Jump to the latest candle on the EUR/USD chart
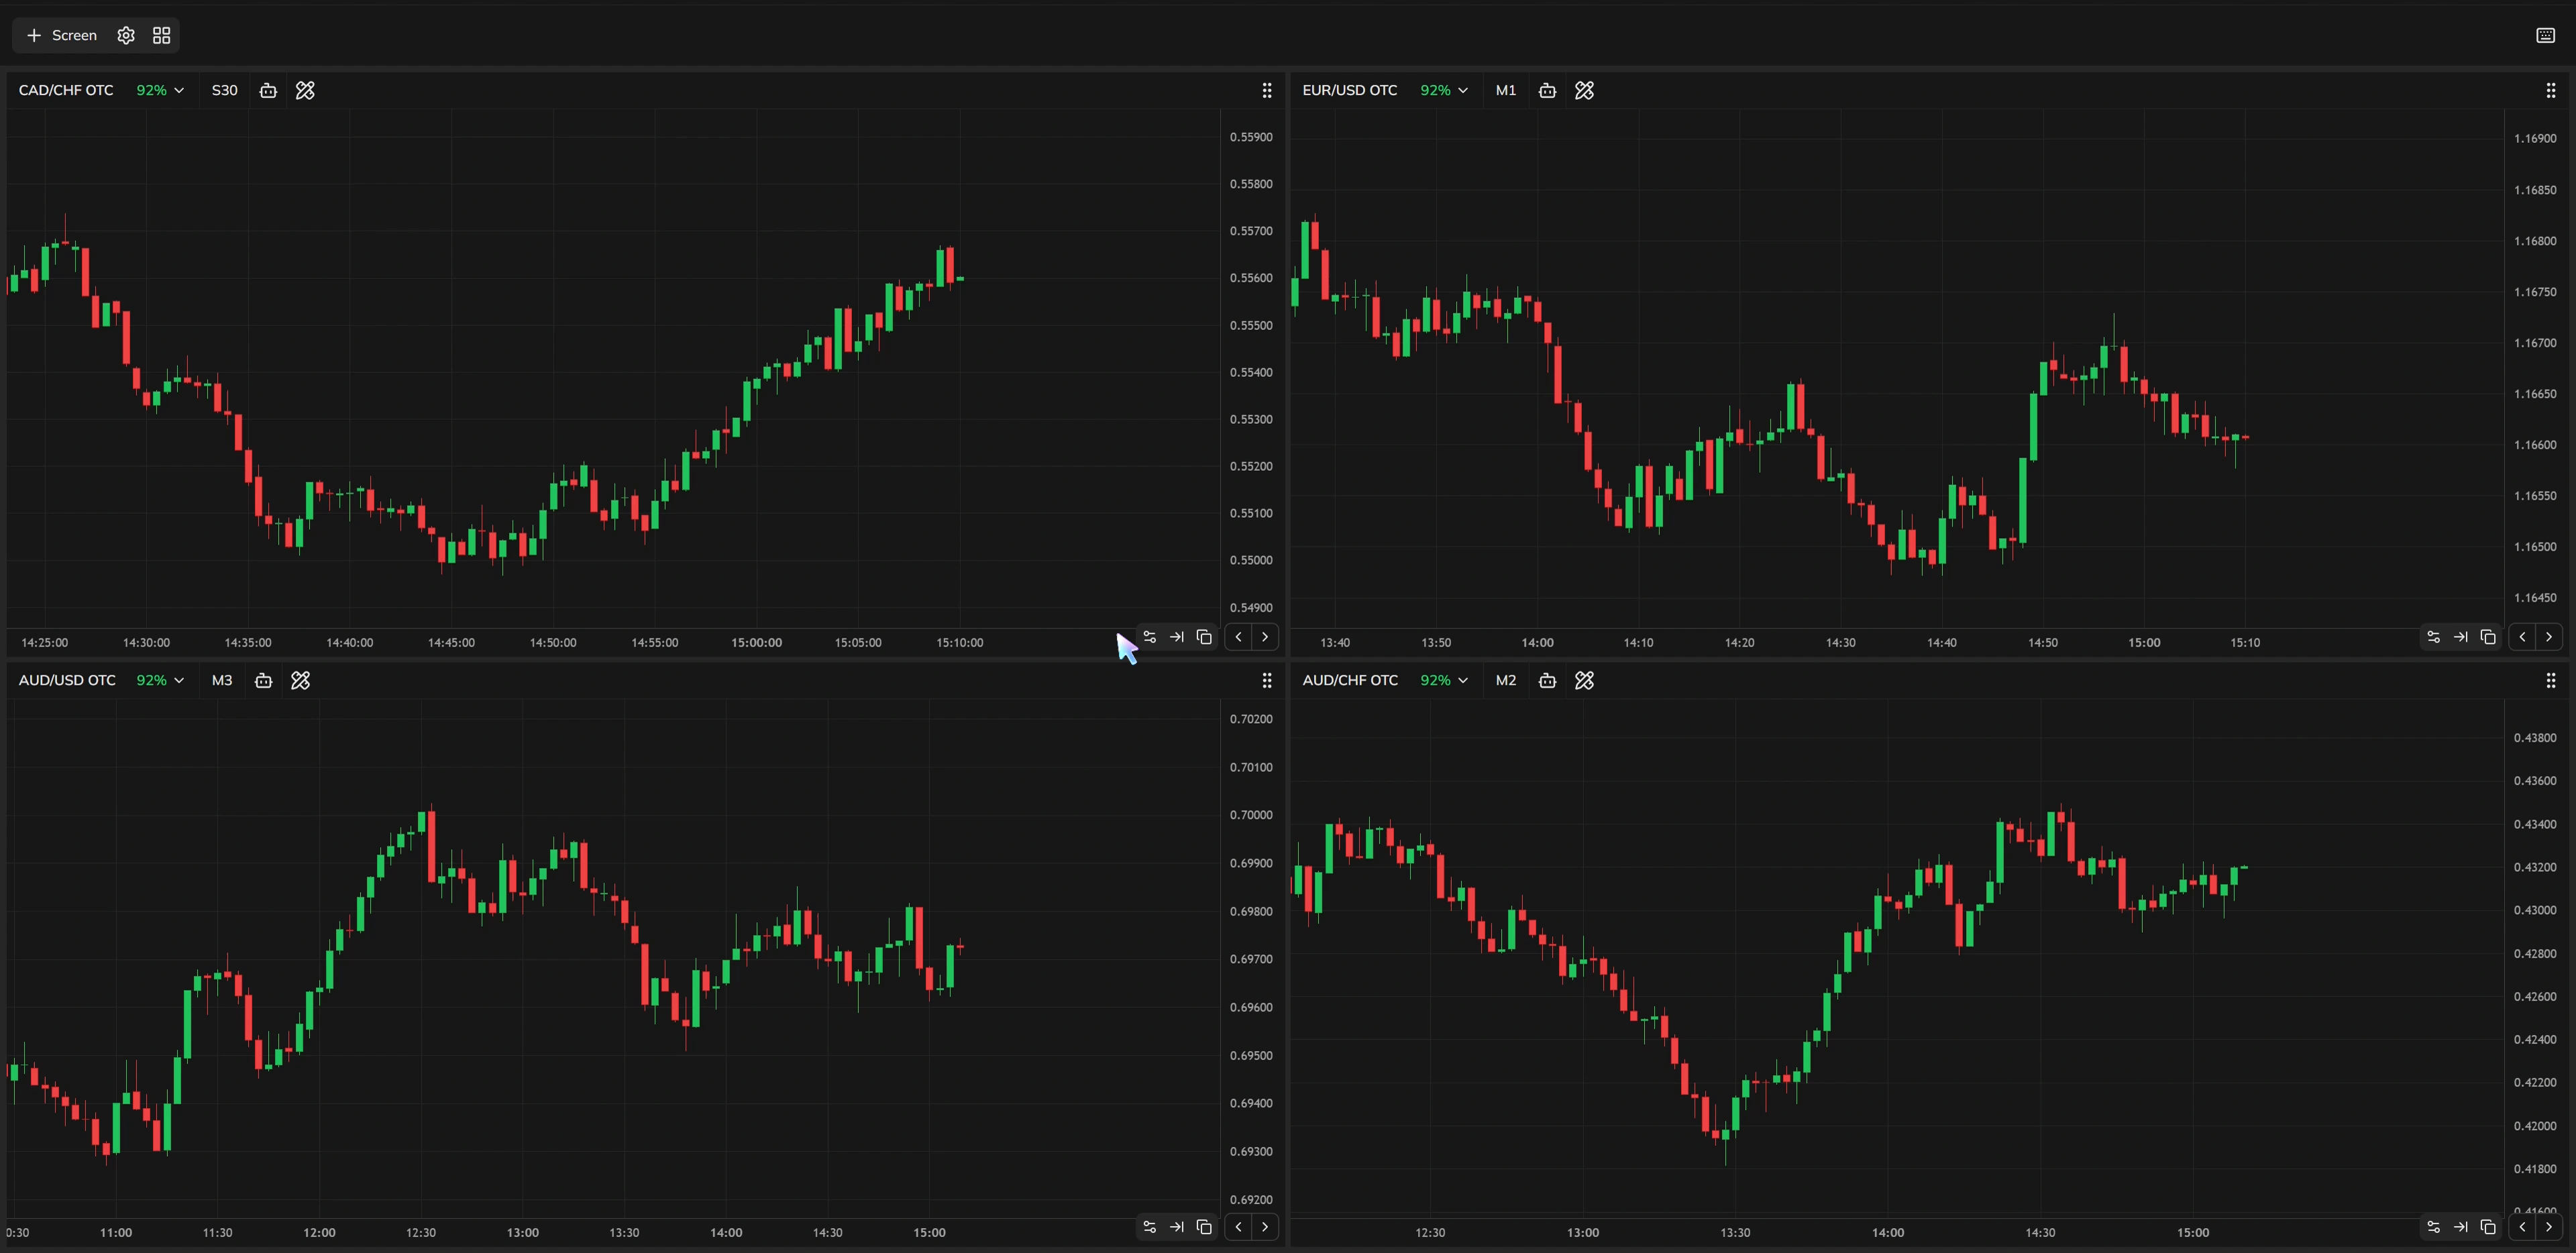2576x1253 pixels. click(2460, 637)
